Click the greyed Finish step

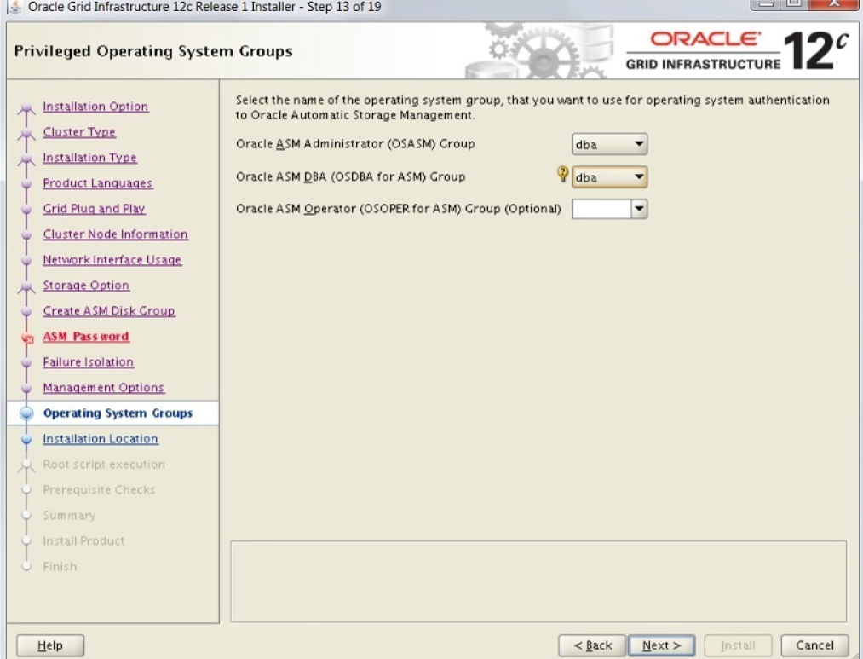pos(60,567)
